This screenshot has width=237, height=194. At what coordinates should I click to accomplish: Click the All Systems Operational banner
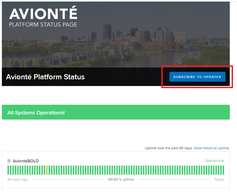(x=116, y=112)
